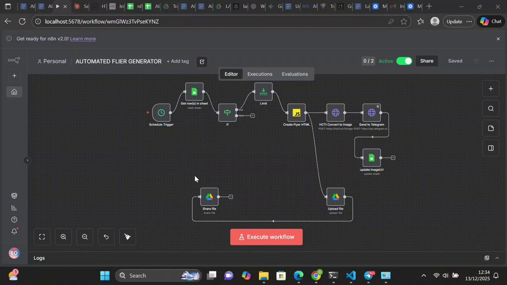Expand the Logs panel arrow

coord(497,258)
